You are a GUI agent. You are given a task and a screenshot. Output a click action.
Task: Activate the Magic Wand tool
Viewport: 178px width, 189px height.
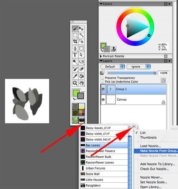click(x=82, y=35)
